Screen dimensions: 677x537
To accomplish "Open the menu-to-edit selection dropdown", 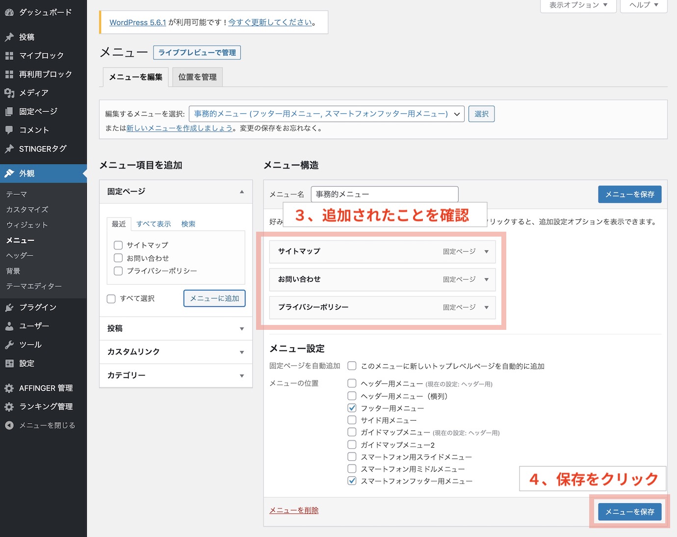I will (327, 114).
